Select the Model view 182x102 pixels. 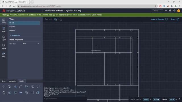click(24, 23)
